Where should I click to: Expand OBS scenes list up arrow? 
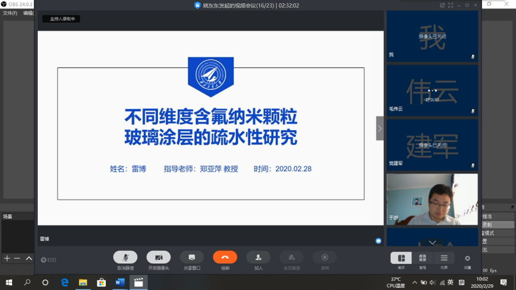click(29, 259)
